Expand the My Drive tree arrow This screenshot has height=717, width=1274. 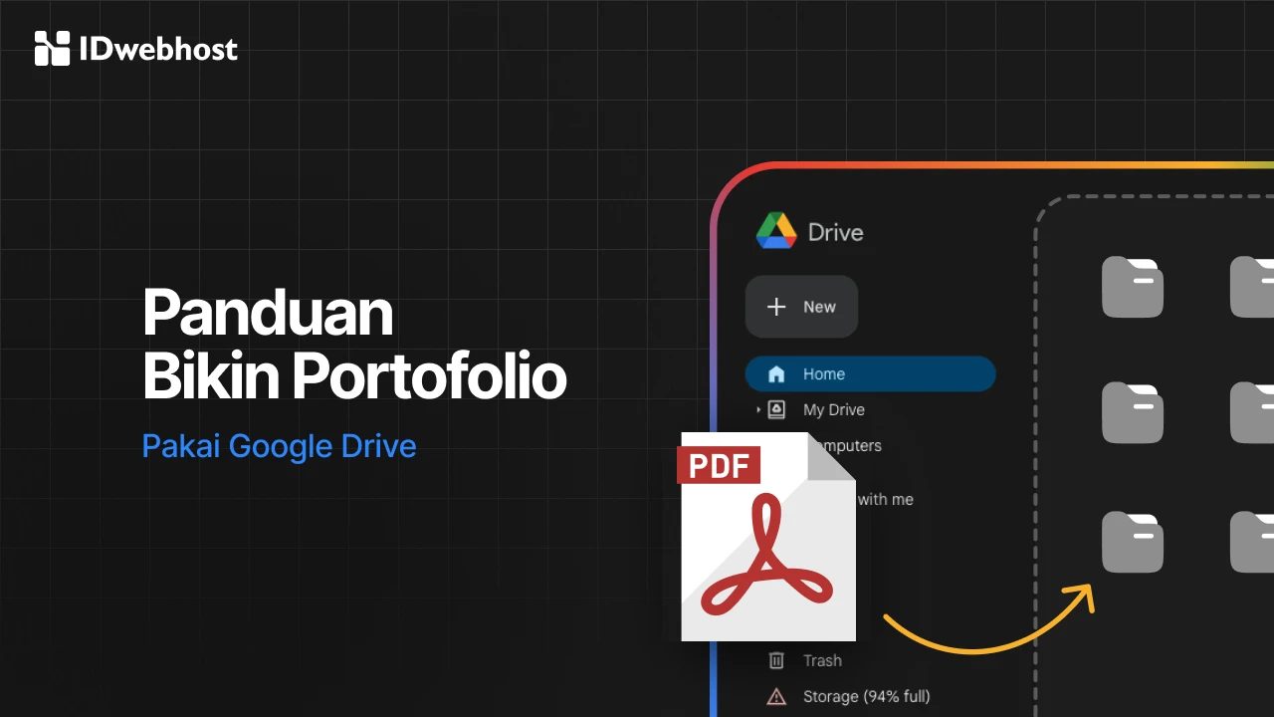pyautogui.click(x=758, y=410)
